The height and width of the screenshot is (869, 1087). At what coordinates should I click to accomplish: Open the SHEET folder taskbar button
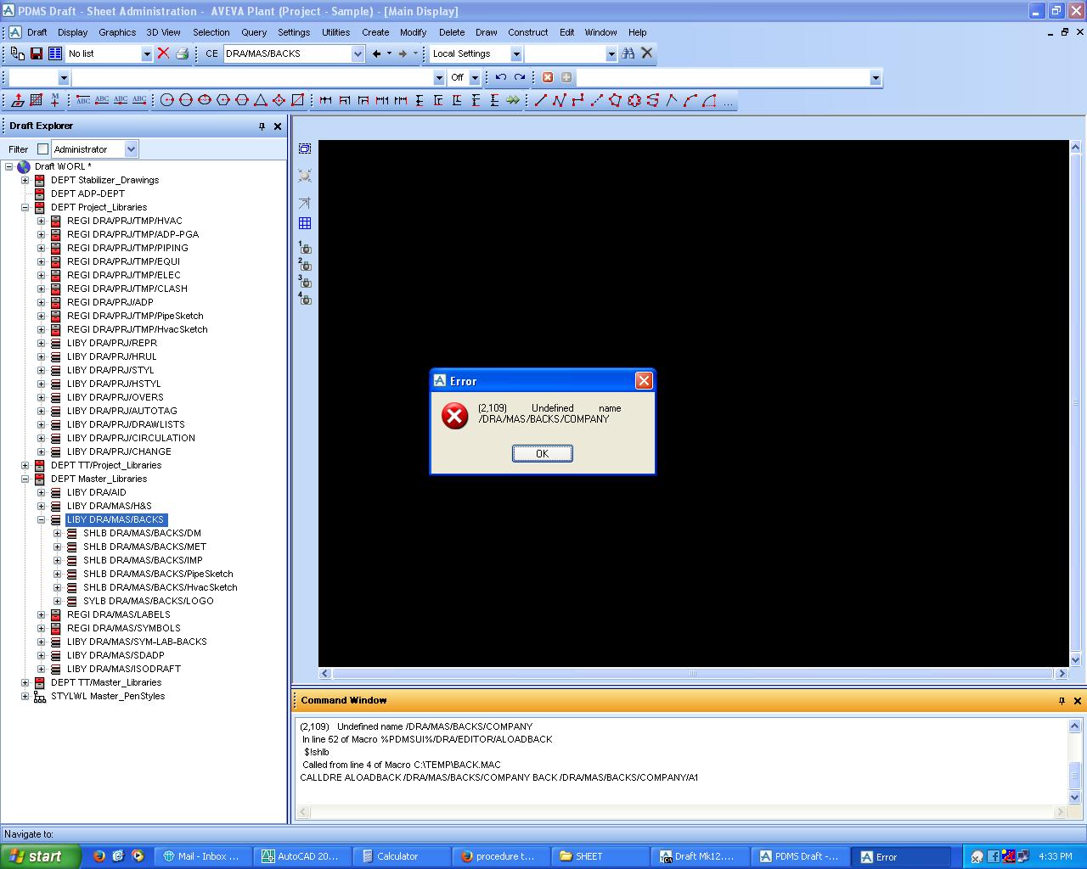(x=599, y=856)
